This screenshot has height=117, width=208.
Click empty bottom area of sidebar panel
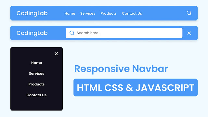pos(36,104)
